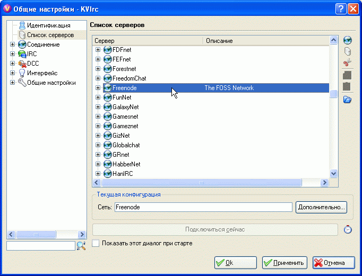Viewport: 362px width, 276px height.
Task: Select the Gamesnet network row
Action: [216, 117]
